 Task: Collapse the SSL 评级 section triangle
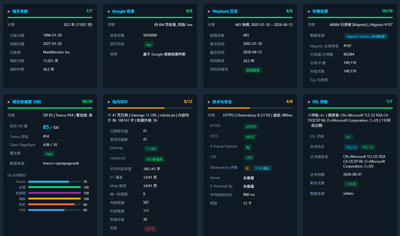[309, 102]
